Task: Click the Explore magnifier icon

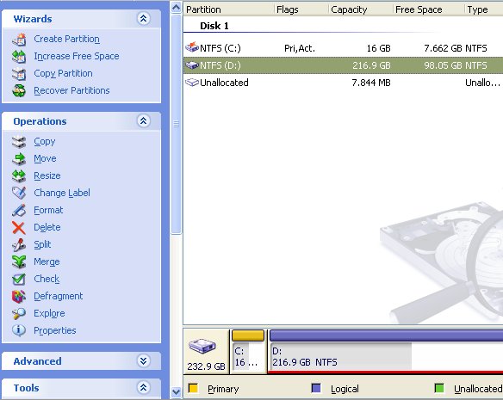Action: pyautogui.click(x=19, y=314)
